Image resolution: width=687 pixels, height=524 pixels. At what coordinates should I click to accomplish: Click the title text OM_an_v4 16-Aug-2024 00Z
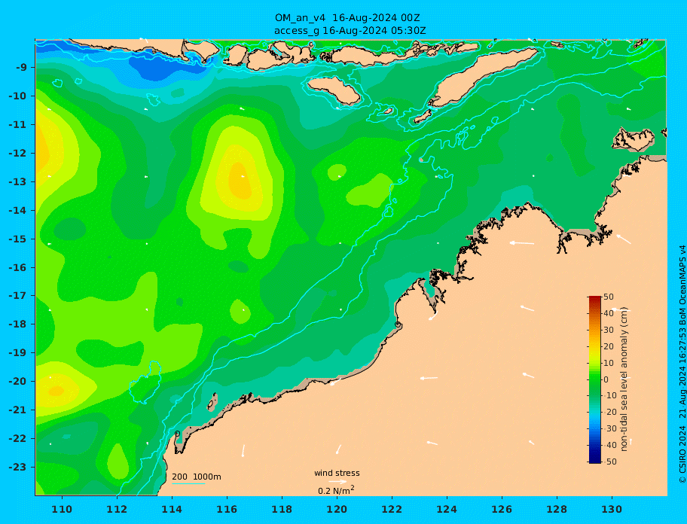point(347,18)
